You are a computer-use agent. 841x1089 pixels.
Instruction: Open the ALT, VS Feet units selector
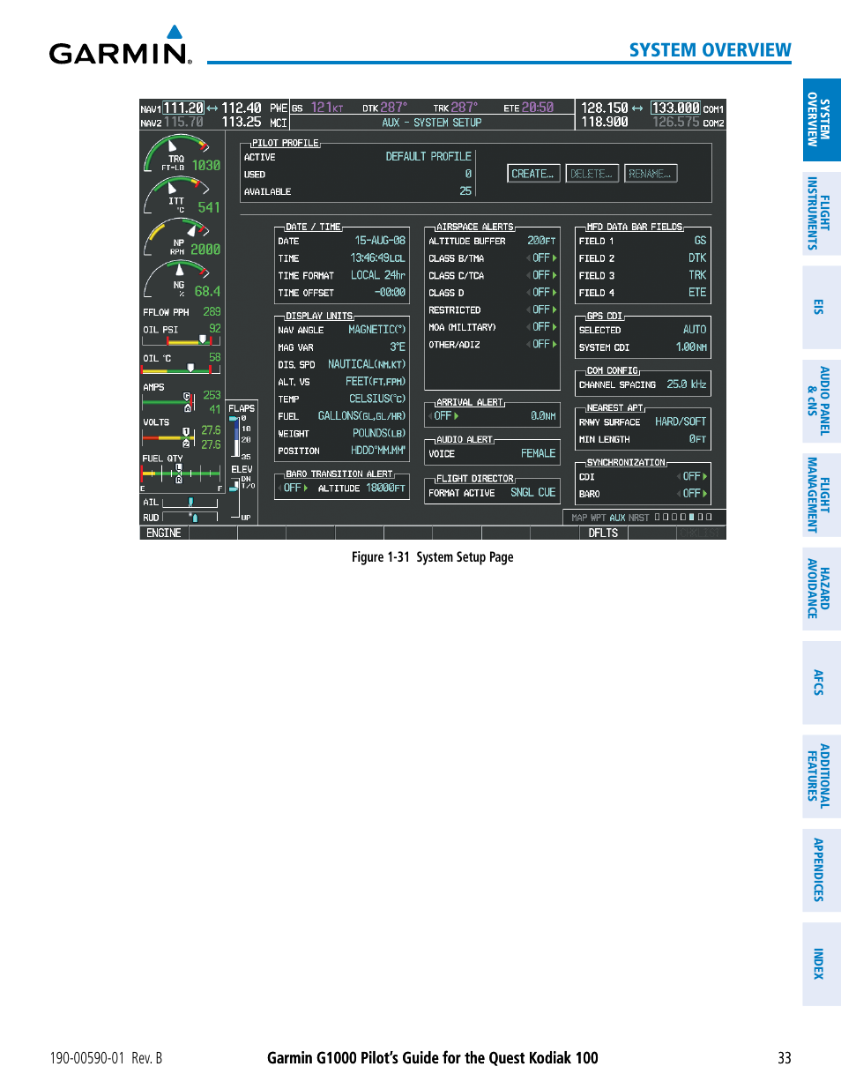pos(376,382)
